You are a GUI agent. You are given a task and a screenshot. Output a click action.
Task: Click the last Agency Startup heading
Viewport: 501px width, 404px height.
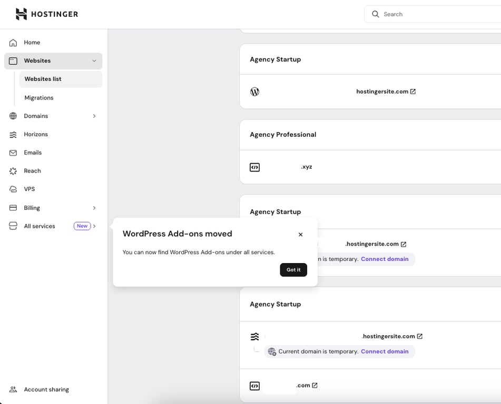[x=276, y=305]
